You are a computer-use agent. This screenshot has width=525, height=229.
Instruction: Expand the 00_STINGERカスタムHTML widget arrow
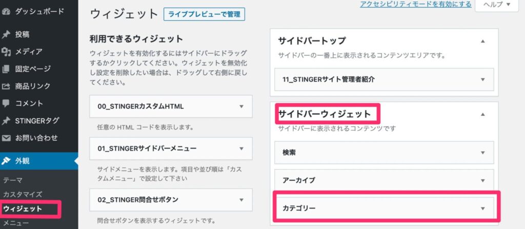coord(241,107)
